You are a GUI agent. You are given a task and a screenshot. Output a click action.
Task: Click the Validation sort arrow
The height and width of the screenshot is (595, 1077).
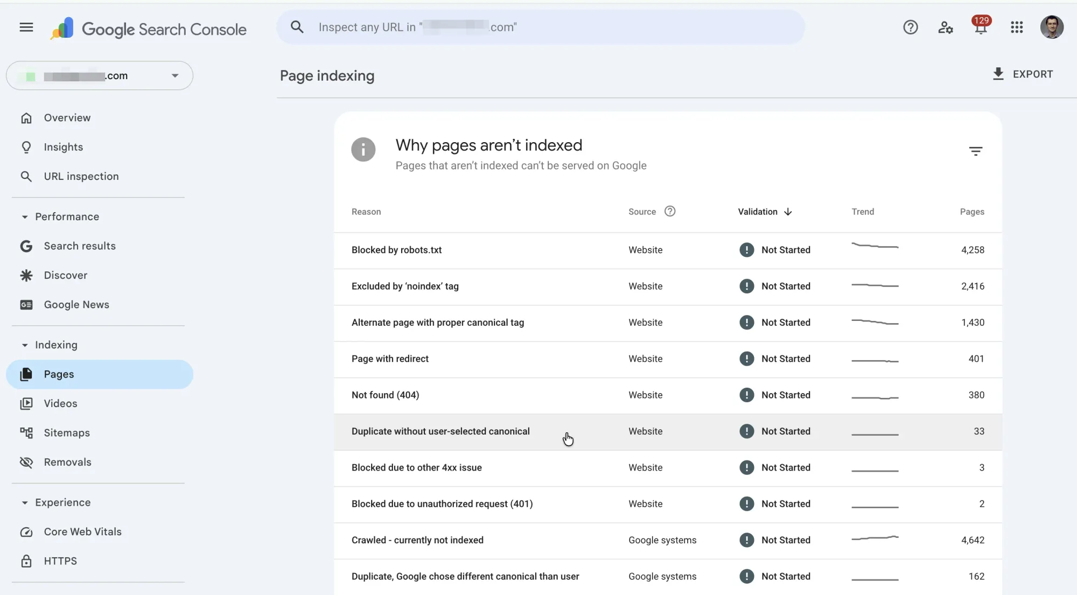[788, 212]
